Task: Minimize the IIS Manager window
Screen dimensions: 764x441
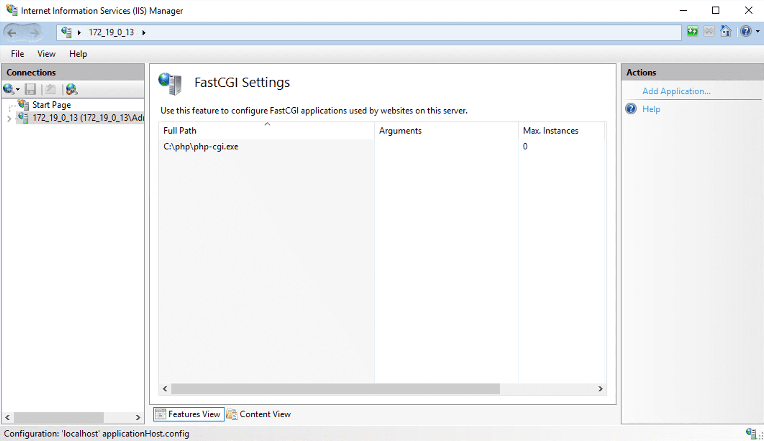Action: [683, 11]
